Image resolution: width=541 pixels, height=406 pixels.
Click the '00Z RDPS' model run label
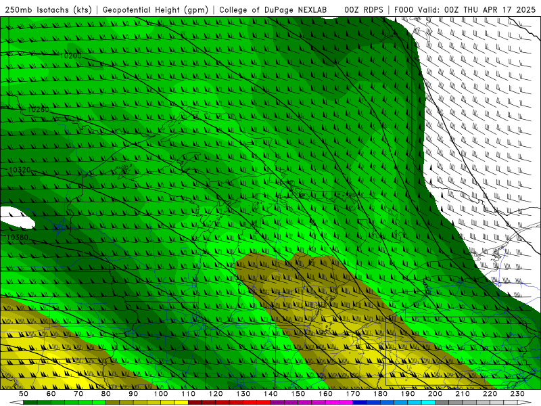point(364,9)
